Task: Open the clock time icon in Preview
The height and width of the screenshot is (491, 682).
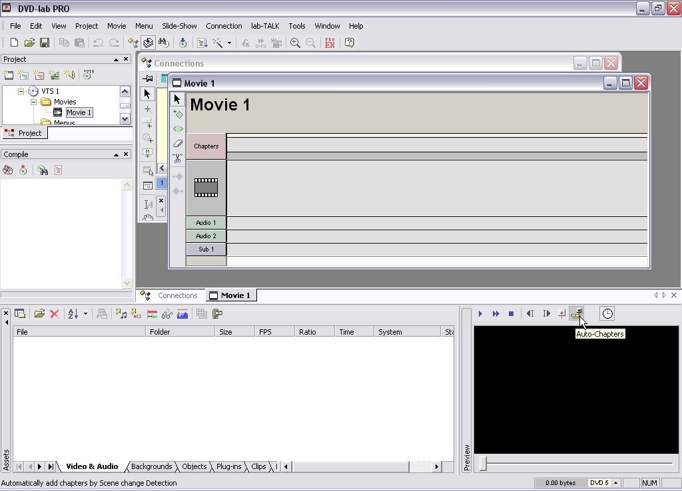Action: 607,313
